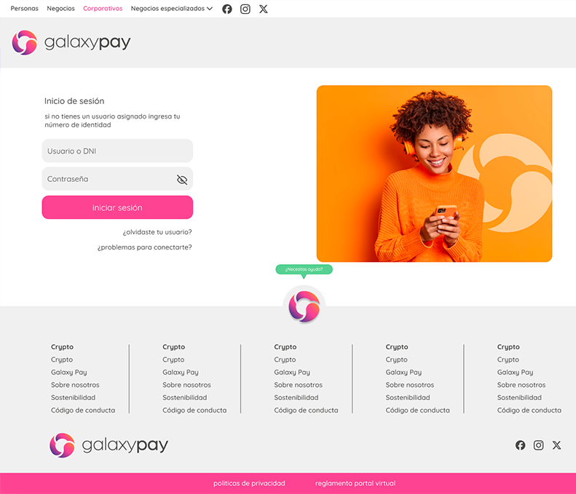The width and height of the screenshot is (576, 494).
Task: Toggle password visibility eye icon
Action: [x=182, y=180]
